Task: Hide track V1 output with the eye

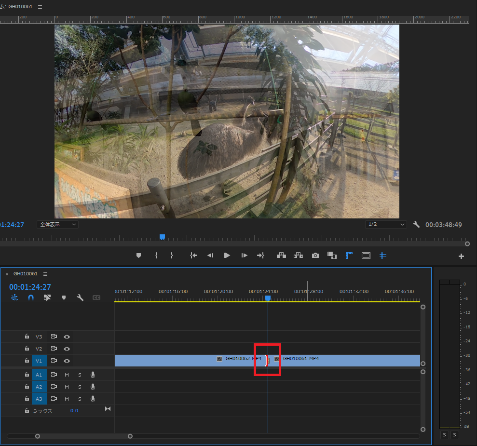Action: [67, 361]
